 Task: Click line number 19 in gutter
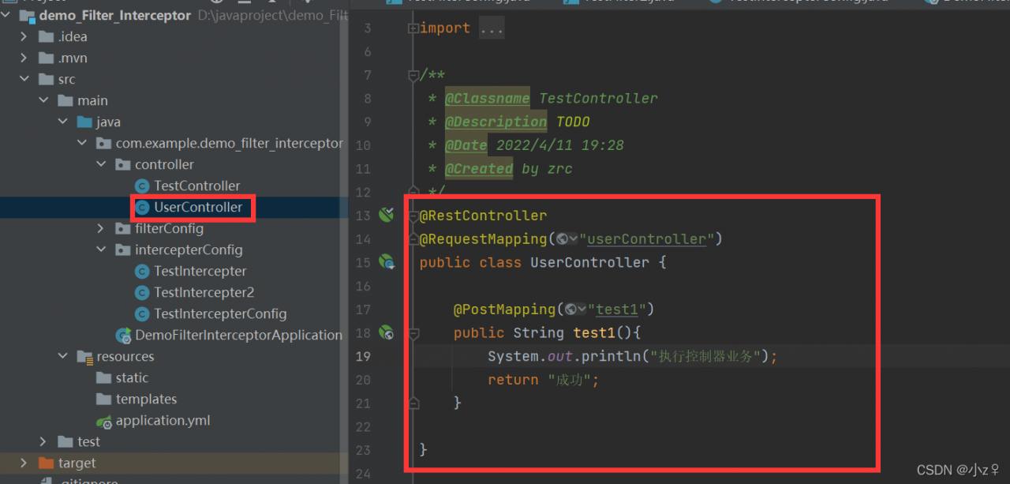(363, 356)
